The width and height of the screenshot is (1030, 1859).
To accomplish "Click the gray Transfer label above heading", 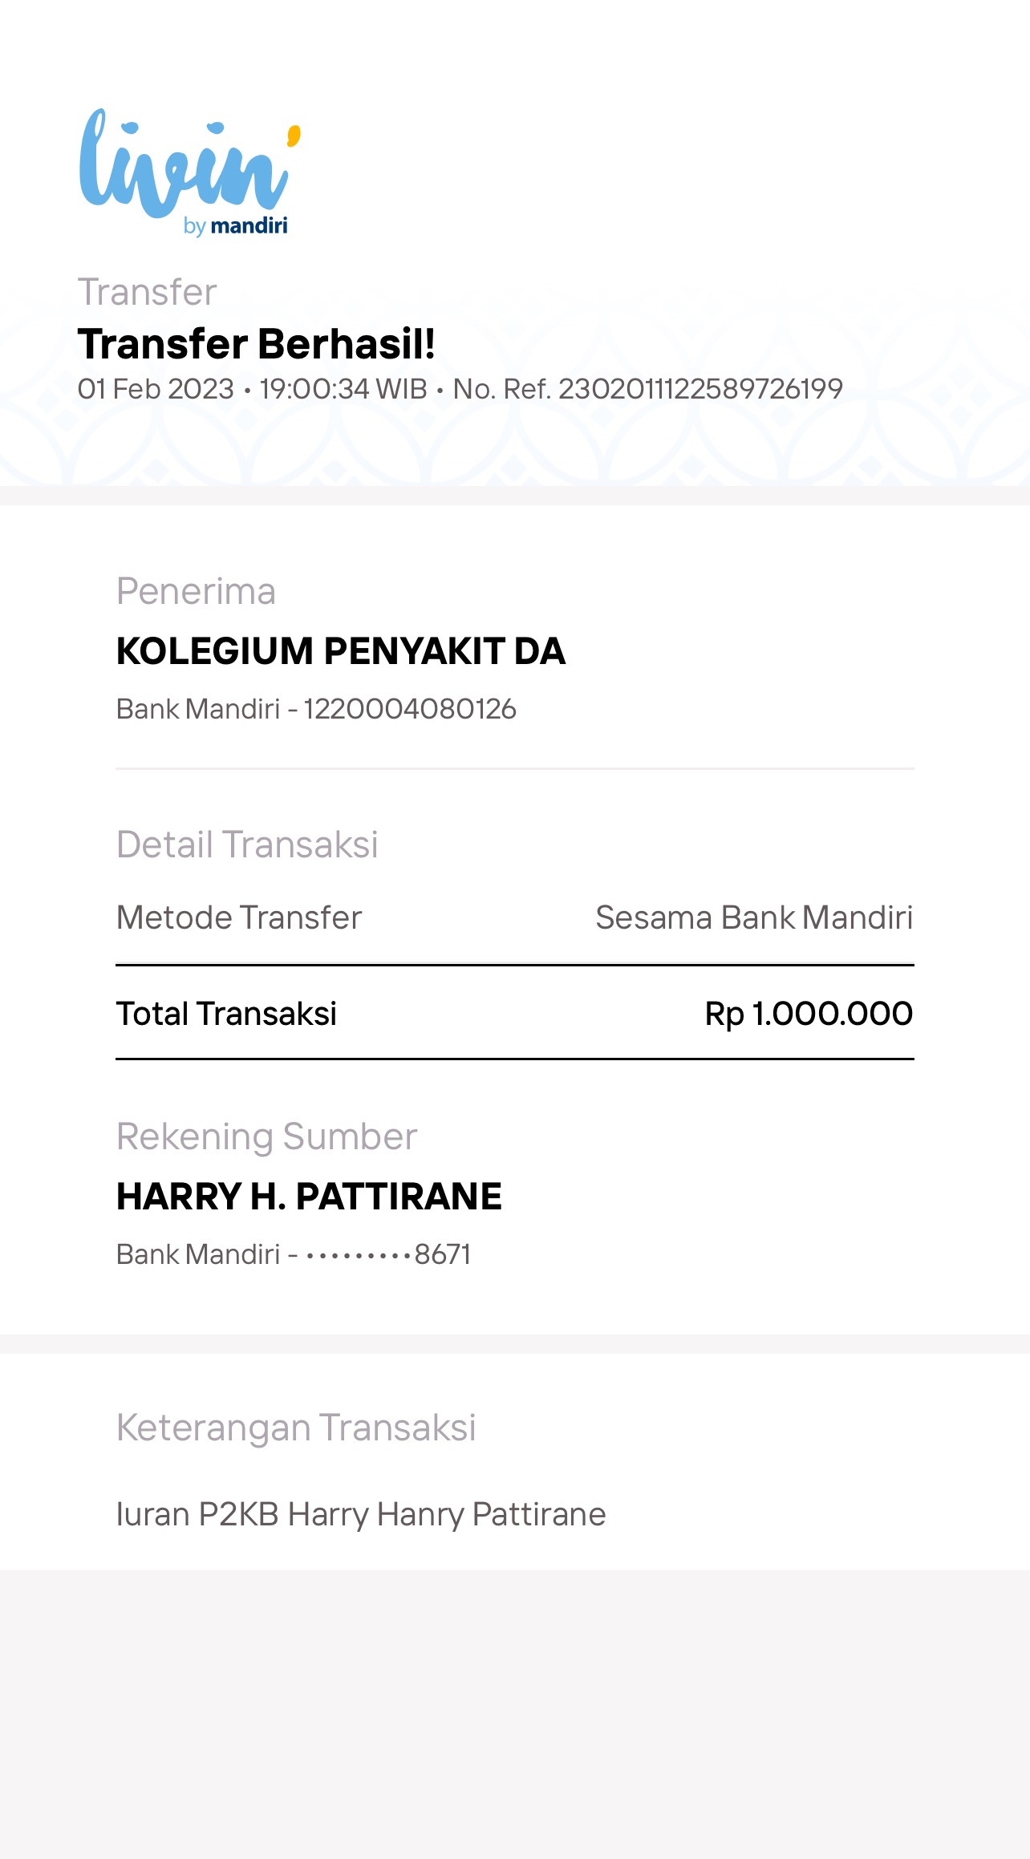I will (x=147, y=293).
